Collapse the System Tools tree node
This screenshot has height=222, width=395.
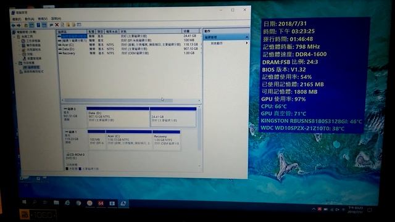pyautogui.click(x=14, y=37)
